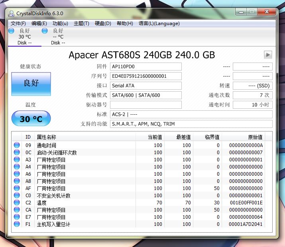Open the 帮助(H) menu
Screen dimensions: 285x247
point(125,24)
